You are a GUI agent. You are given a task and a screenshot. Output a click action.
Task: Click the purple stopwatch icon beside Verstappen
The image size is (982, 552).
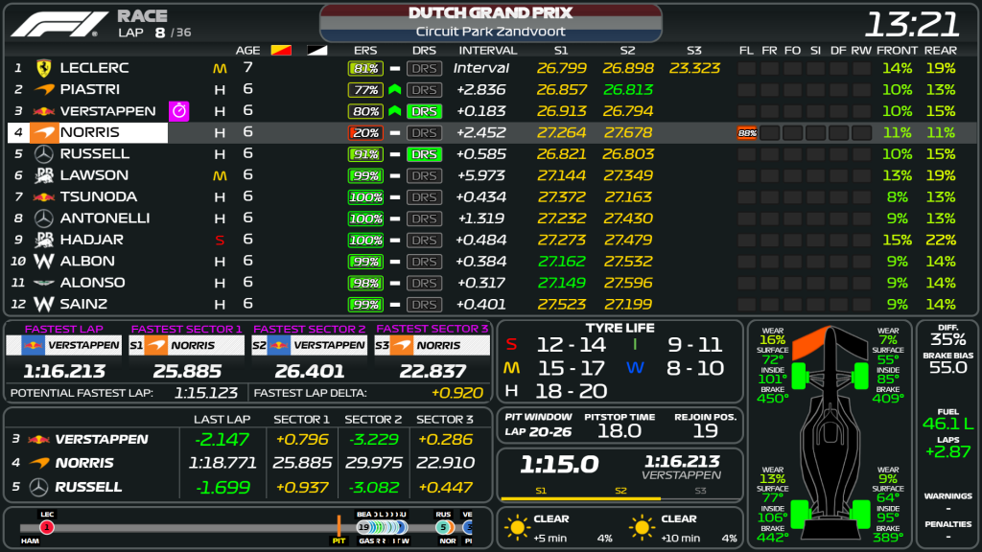point(179,111)
